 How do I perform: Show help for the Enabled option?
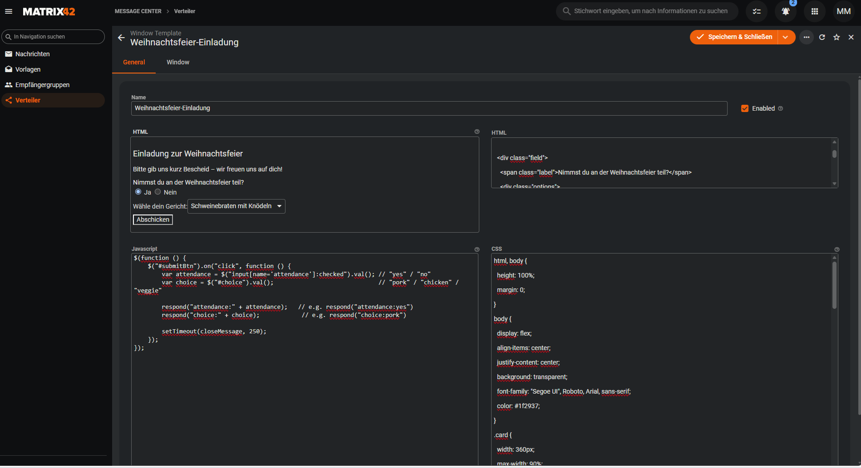(781, 108)
